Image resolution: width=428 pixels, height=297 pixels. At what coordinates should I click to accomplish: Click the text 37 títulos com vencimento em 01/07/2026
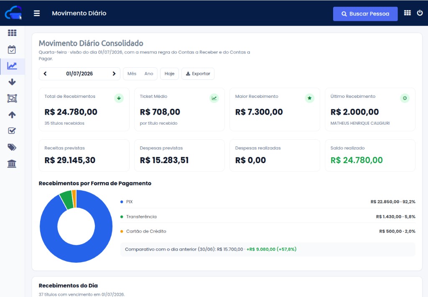[x=82, y=294]
